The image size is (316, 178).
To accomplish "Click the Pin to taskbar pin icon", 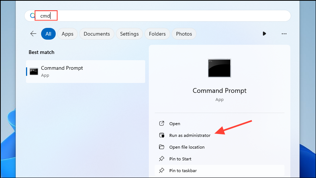I will point(162,170).
